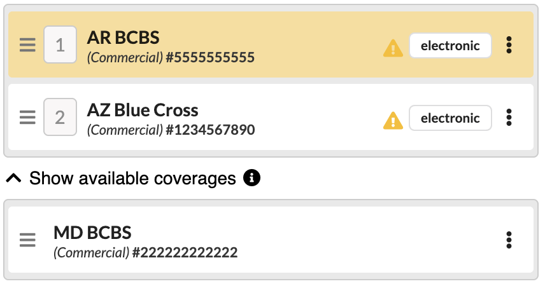Open the MD BCBS three-dot options menu
Image resolution: width=545 pixels, height=286 pixels.
(x=508, y=240)
